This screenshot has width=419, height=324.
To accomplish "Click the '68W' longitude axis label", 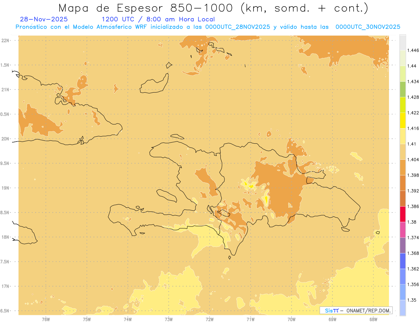I will 373,319.
